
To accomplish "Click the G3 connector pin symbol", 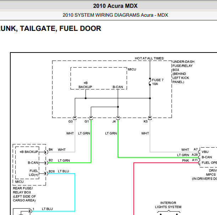I will coord(75,118).
